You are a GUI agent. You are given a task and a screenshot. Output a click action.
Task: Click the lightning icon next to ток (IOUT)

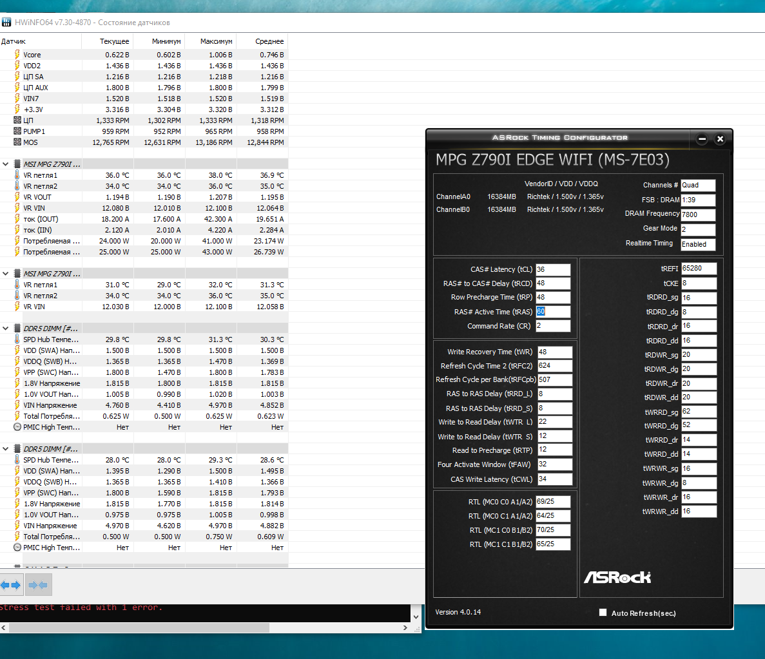tap(17, 219)
